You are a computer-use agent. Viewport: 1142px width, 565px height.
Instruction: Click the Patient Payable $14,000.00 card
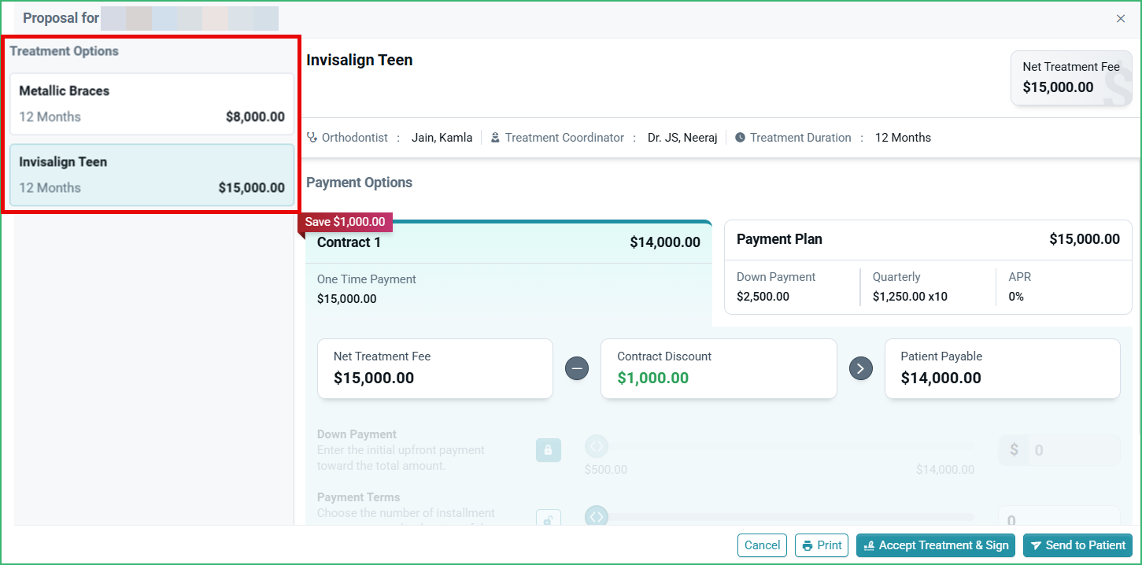click(1003, 368)
